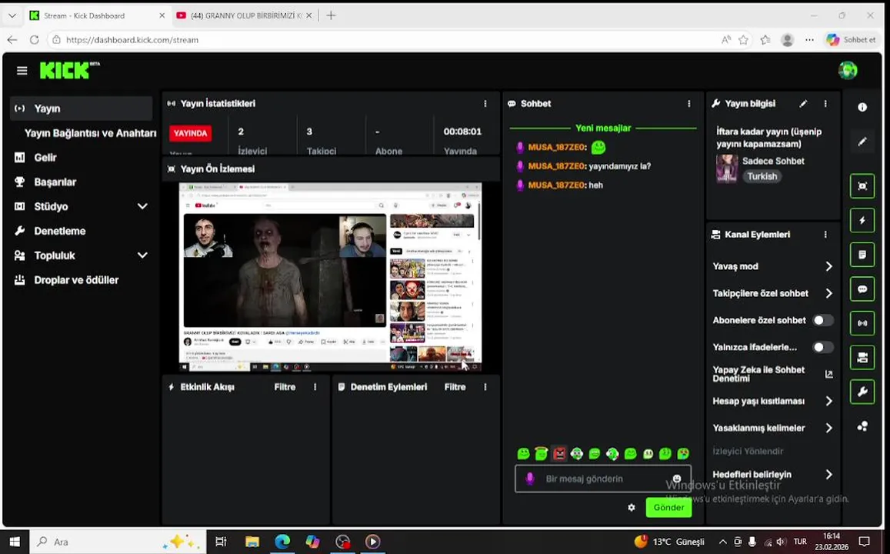Screen dimensions: 890x554
Task: Click the red YAYINDA live badge
Action: [x=190, y=133]
